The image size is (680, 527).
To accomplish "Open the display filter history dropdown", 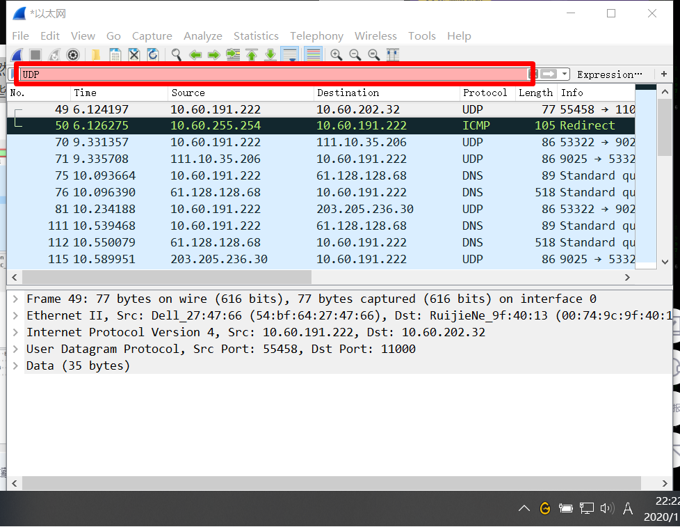I will coord(564,74).
